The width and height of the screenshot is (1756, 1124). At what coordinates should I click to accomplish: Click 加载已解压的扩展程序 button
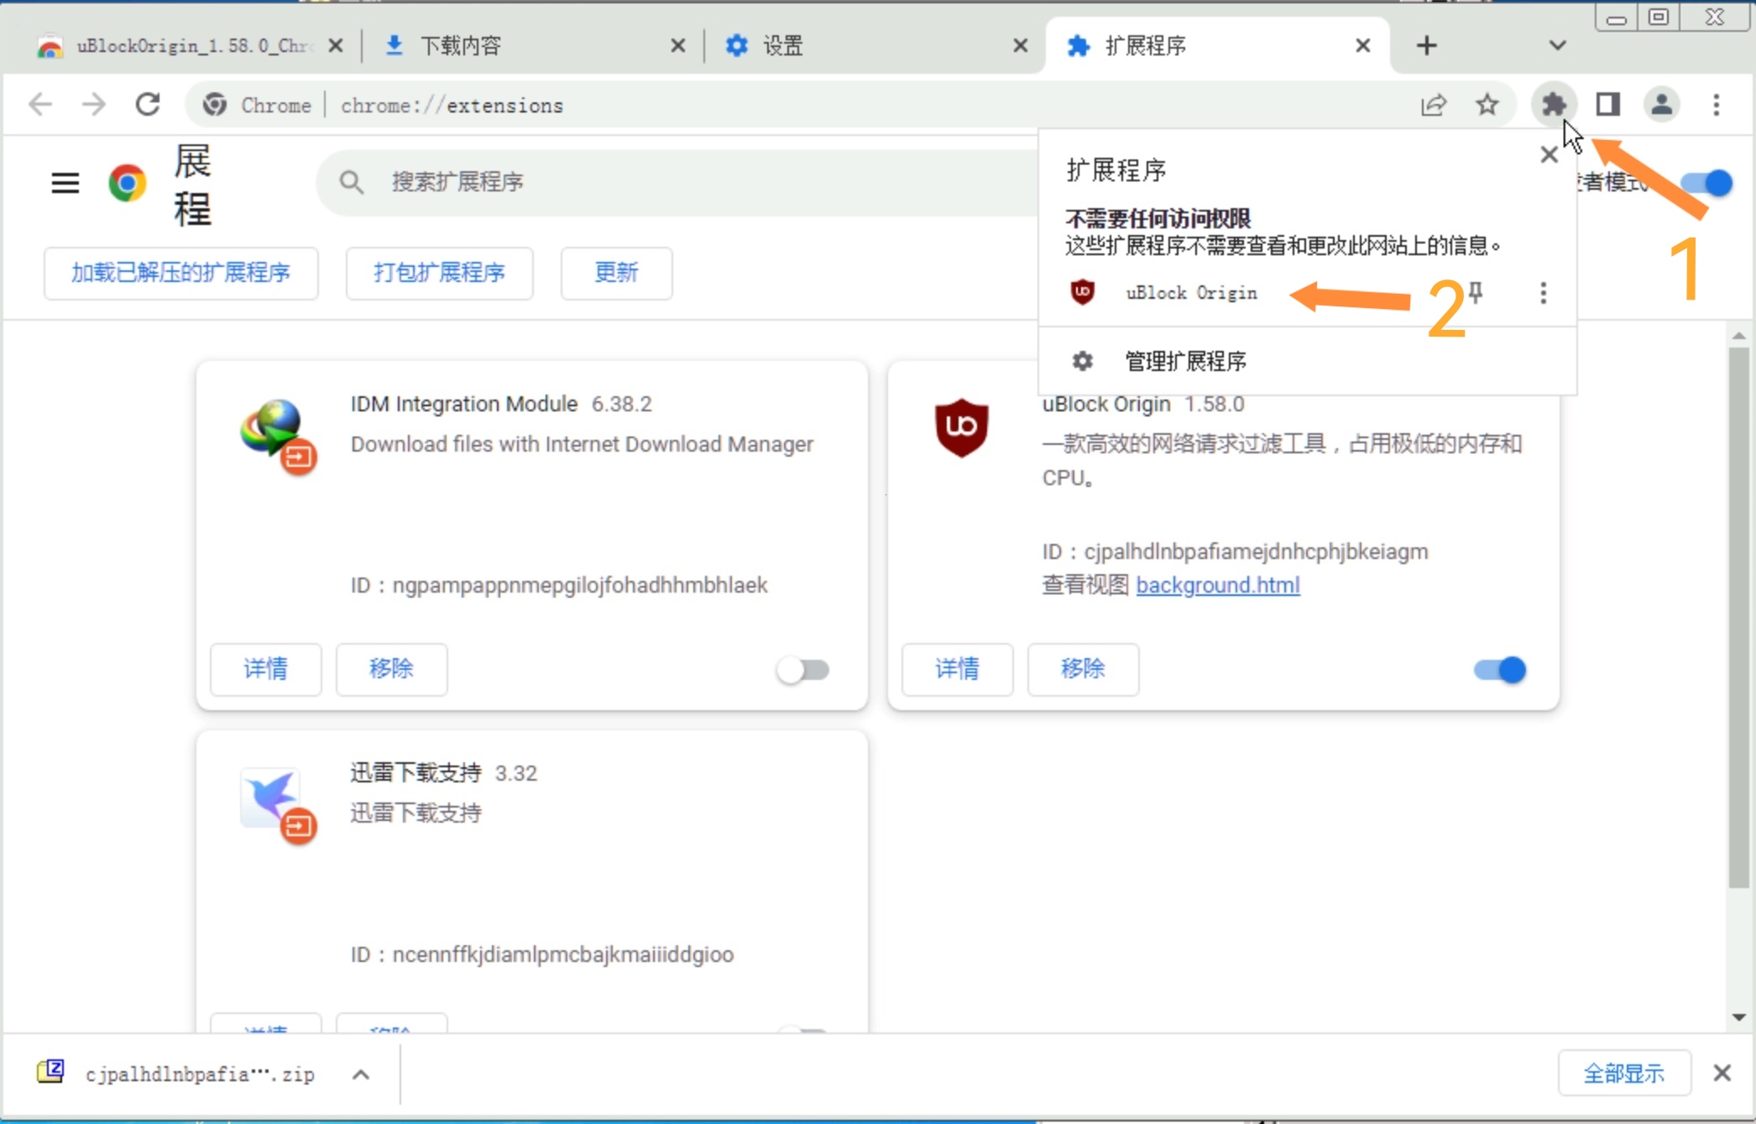[180, 273]
